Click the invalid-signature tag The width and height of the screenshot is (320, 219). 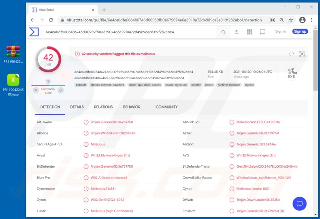(176, 85)
